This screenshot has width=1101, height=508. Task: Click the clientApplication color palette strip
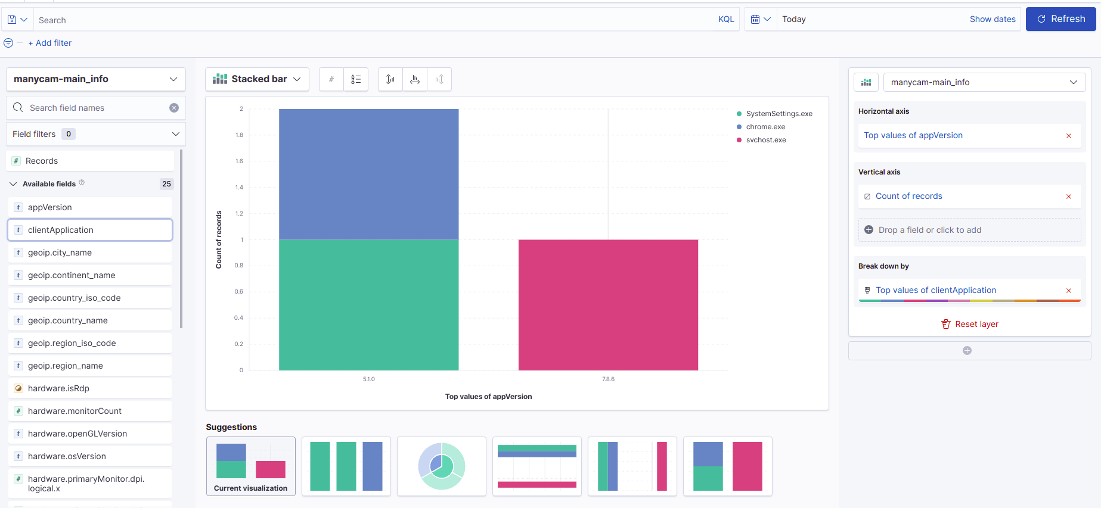coord(970,301)
